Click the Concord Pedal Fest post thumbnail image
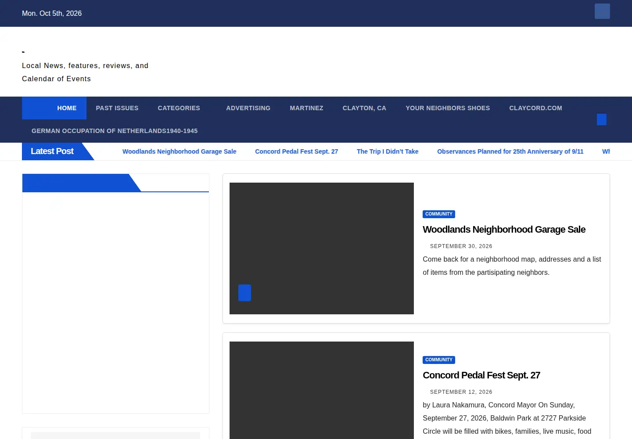Image resolution: width=632 pixels, height=439 pixels. (x=322, y=390)
